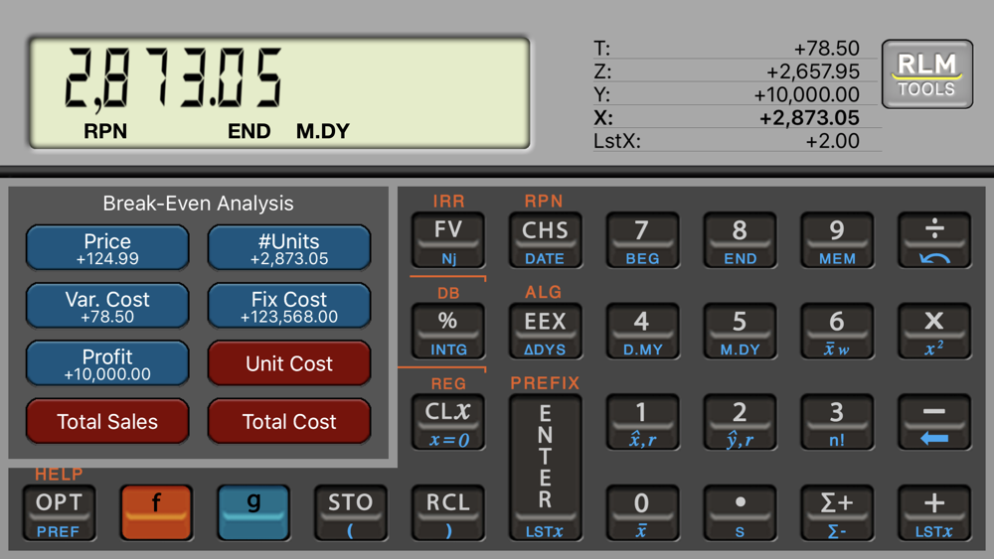The height and width of the screenshot is (559, 994).
Task: Tap the minus key with backspace arrow
Action: [934, 422]
